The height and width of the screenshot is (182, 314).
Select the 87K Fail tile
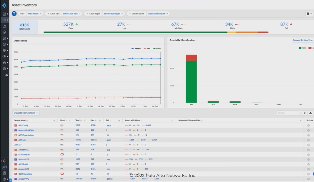(x=286, y=26)
